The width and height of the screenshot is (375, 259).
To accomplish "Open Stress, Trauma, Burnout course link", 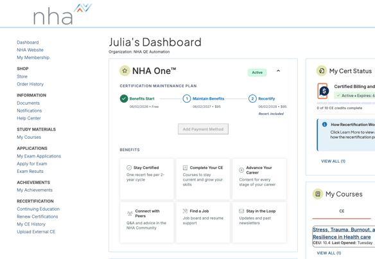I will 344,233.
